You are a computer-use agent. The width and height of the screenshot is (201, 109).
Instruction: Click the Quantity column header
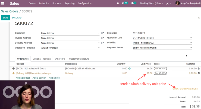[x=121, y=64]
